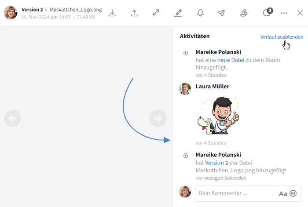Screen dimensions: 308x207
Task: Go to next file with right arrow
Action: [x=158, y=118]
